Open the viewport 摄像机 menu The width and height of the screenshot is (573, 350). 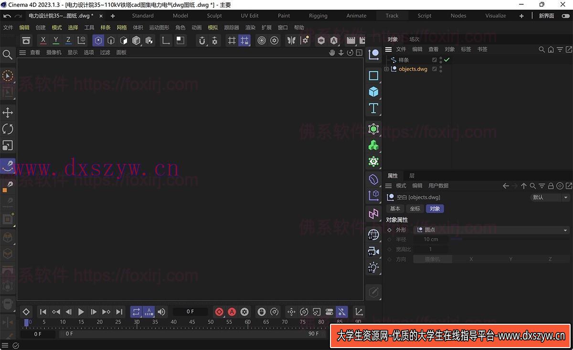coord(54,53)
